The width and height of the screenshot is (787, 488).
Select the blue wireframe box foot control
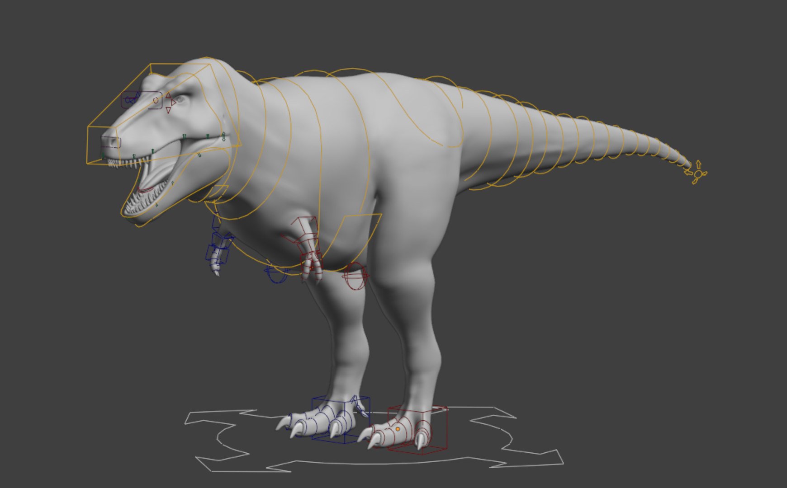pos(341,419)
